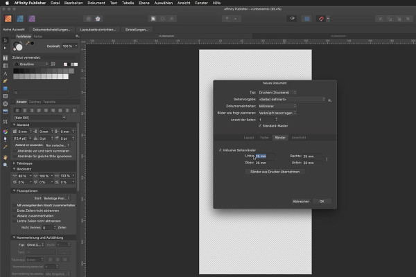Open the Grautöne palette dropdown

click(31, 64)
